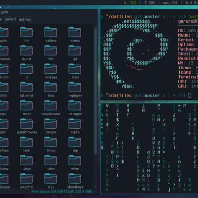Click the Uptime line in neofetch

coord(188,45)
